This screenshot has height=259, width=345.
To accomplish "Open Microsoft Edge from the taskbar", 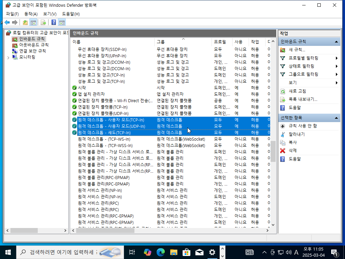I will pos(161,252).
